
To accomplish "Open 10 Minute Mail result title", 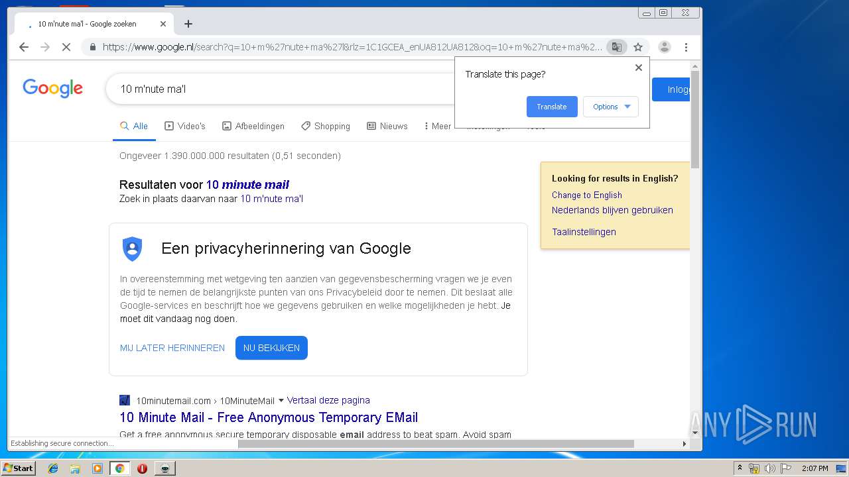I will click(269, 417).
